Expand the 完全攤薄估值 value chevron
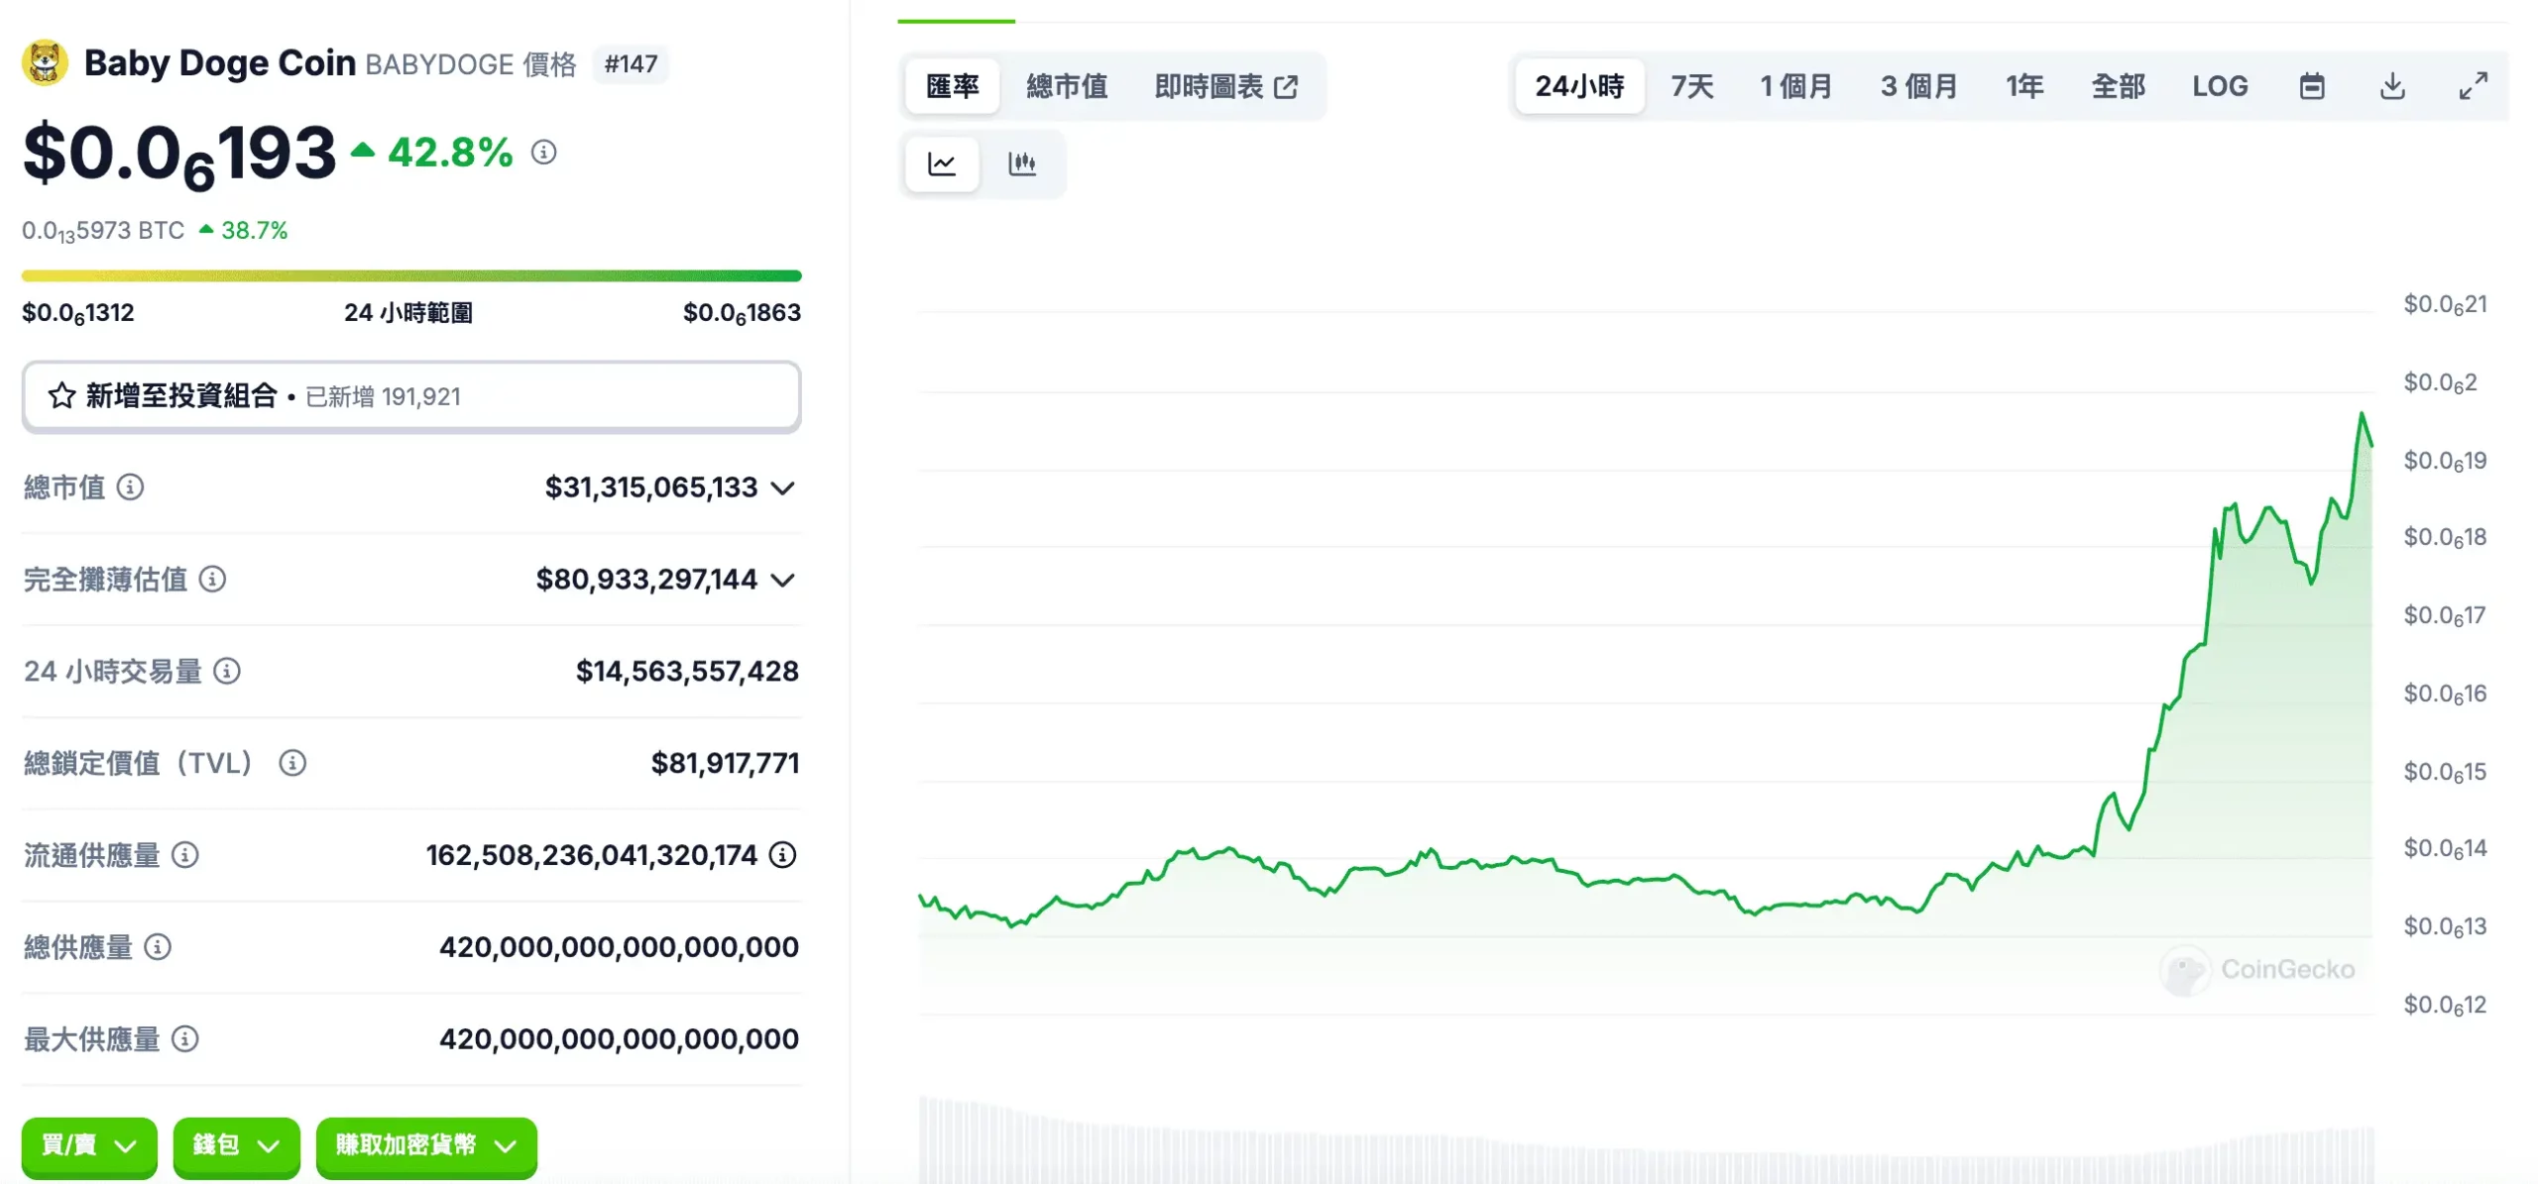This screenshot has height=1184, width=2538. [x=783, y=580]
